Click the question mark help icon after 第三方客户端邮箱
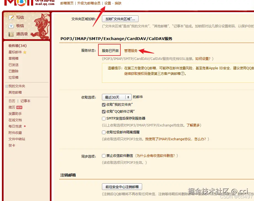 [x=183, y=73]
